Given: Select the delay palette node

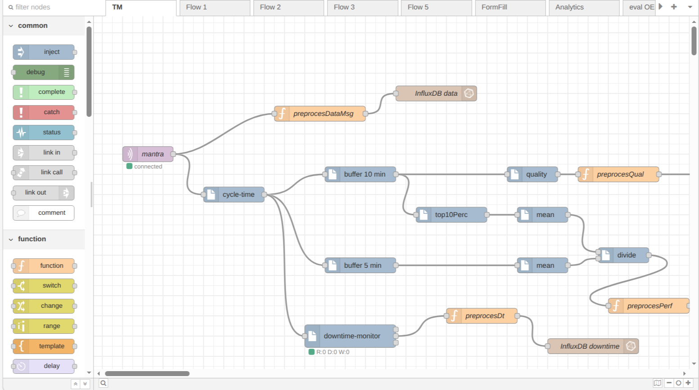Looking at the screenshot, I should [x=44, y=366].
